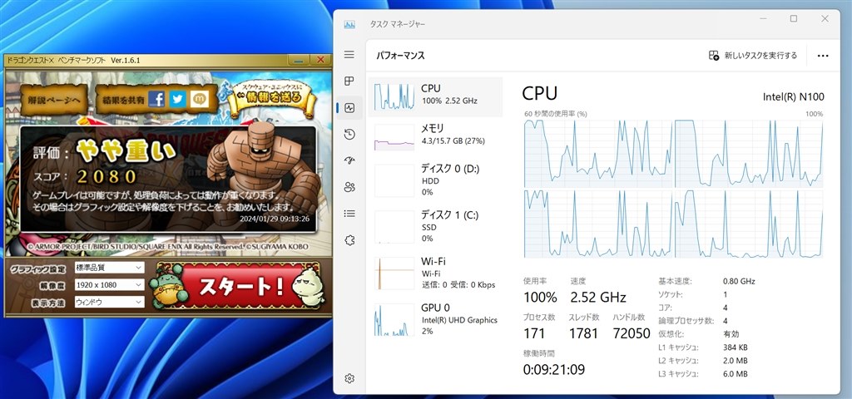852x399 pixels.
Task: Maximize the Task Manager window
Action: [794, 19]
